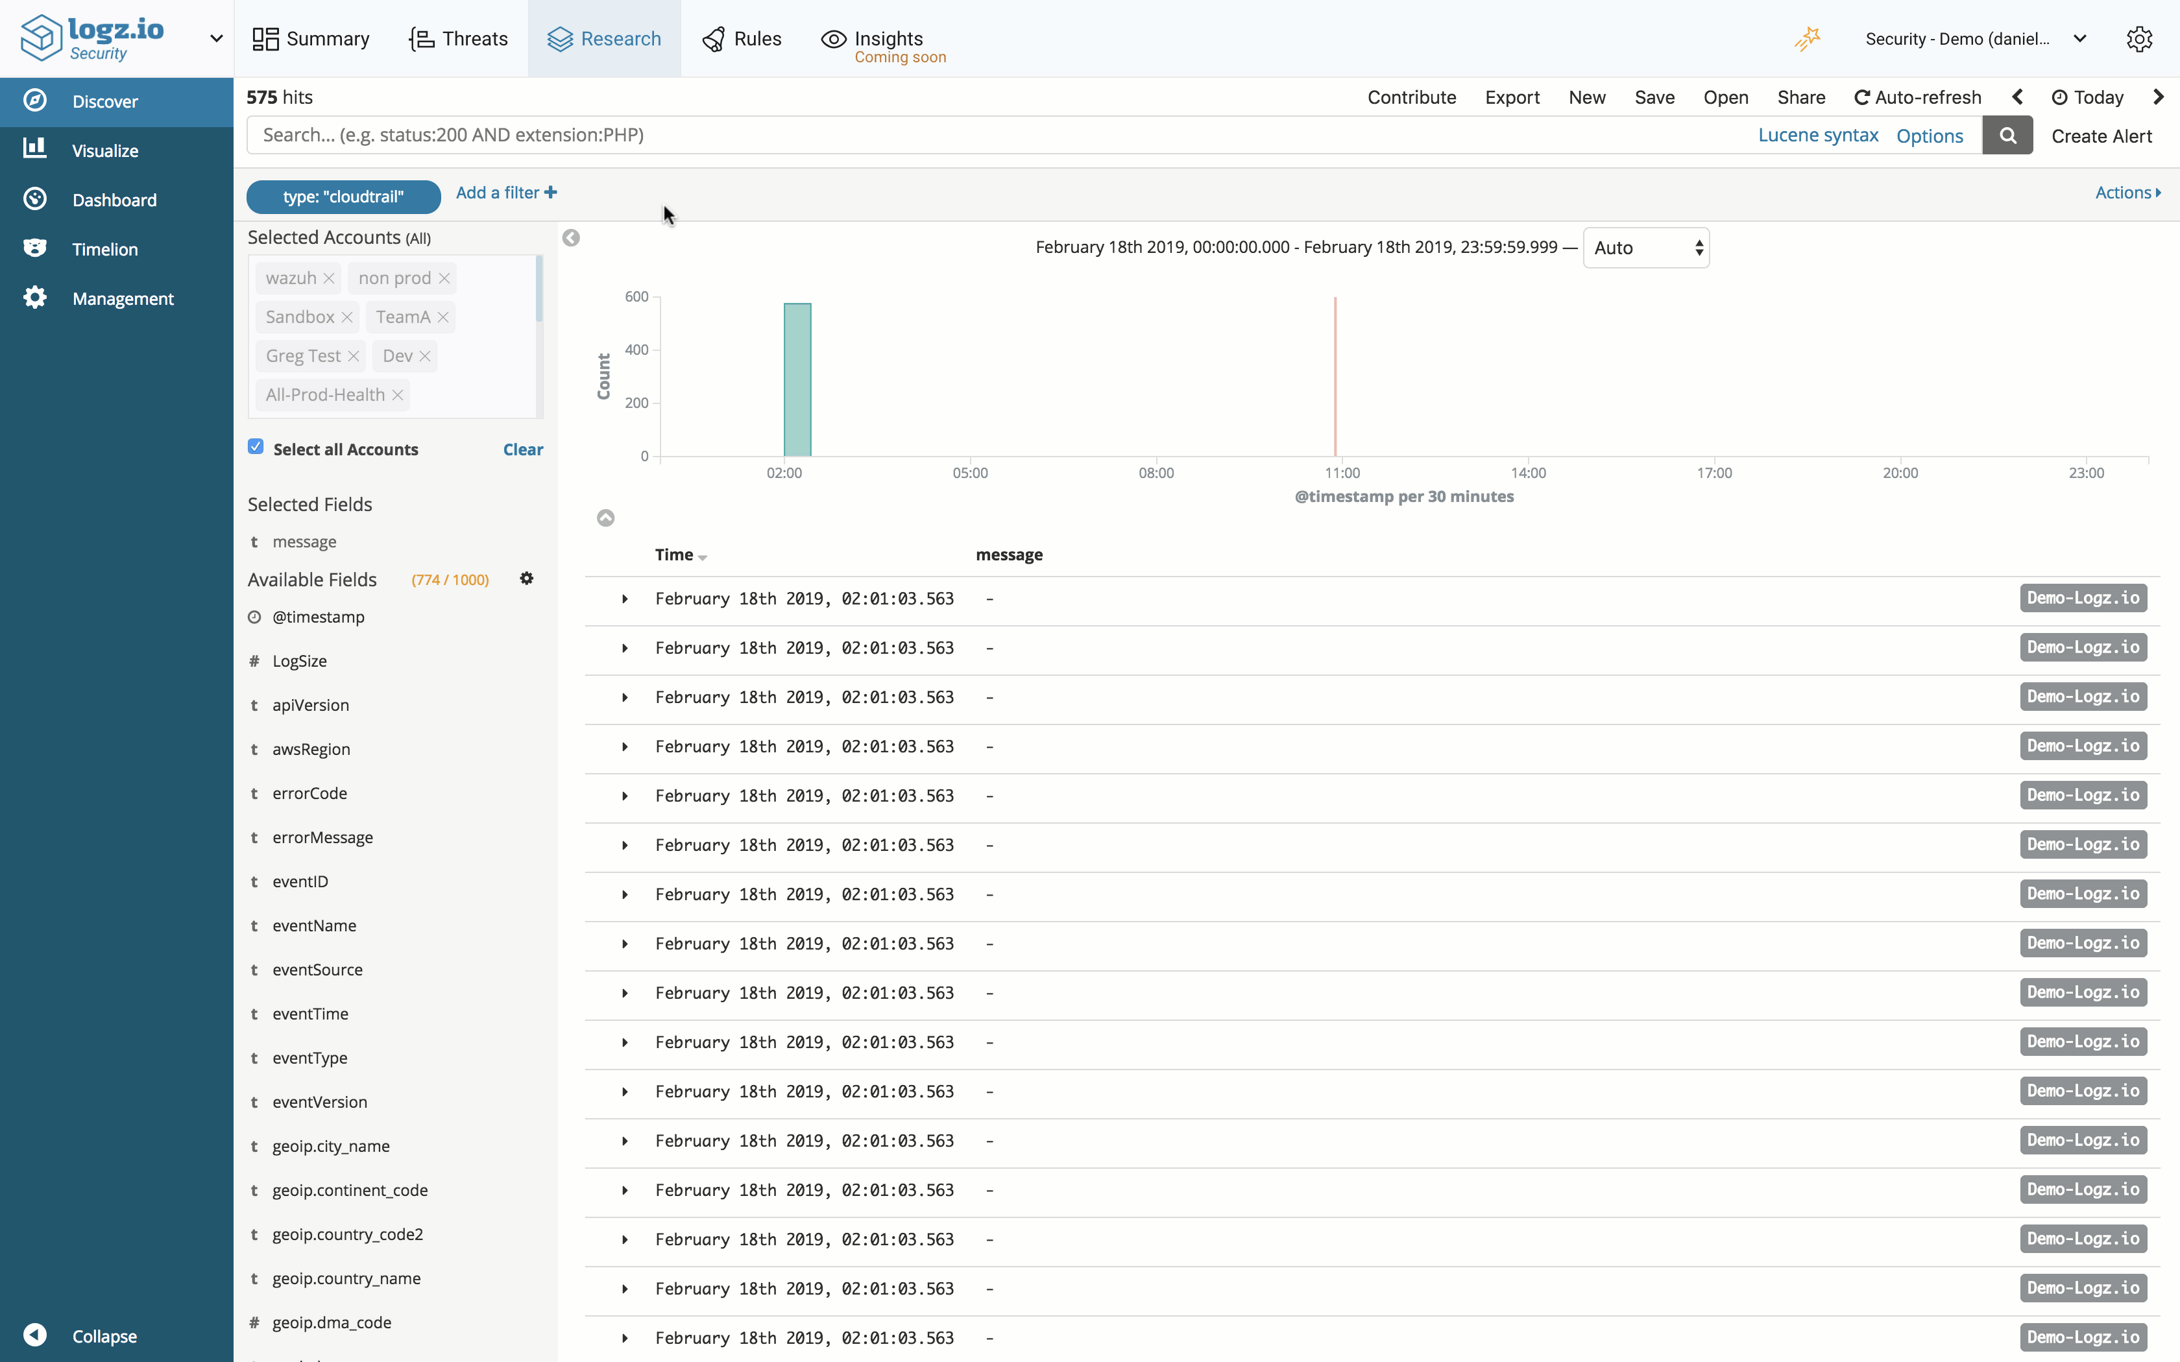Viewport: 2180px width, 1362px height.
Task: Remove the Sandbox account tag
Action: click(x=347, y=317)
